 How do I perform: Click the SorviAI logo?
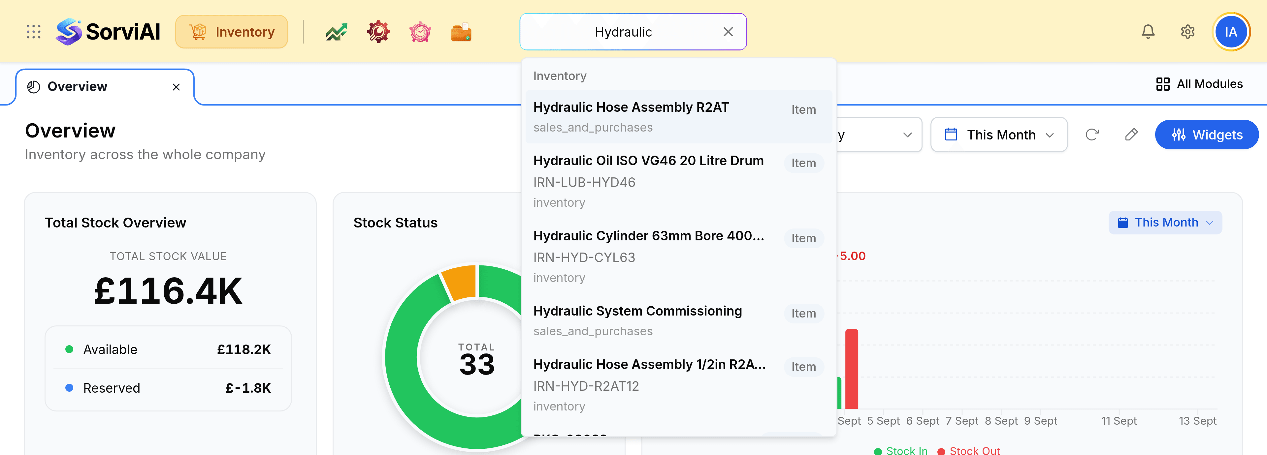[108, 32]
